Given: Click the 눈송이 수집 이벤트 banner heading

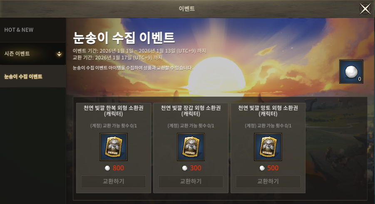Looking at the screenshot, I should point(124,38).
